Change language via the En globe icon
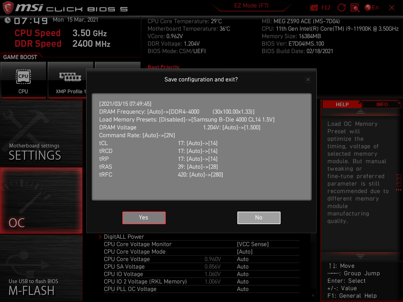 tap(372, 8)
